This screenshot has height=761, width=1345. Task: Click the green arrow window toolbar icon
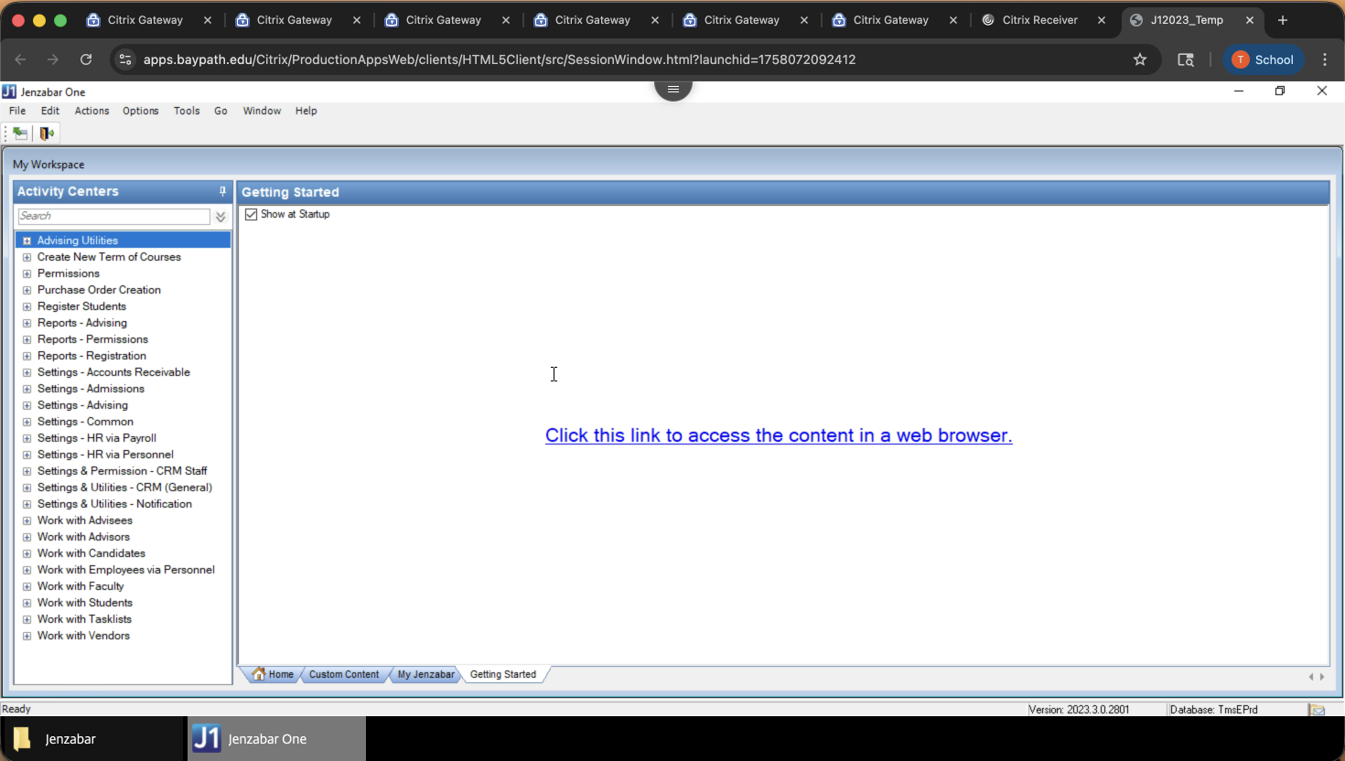pyautogui.click(x=20, y=134)
